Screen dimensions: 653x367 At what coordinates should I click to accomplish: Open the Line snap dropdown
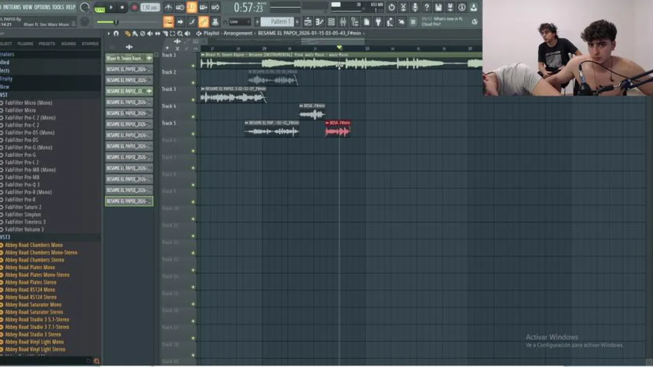coord(240,22)
